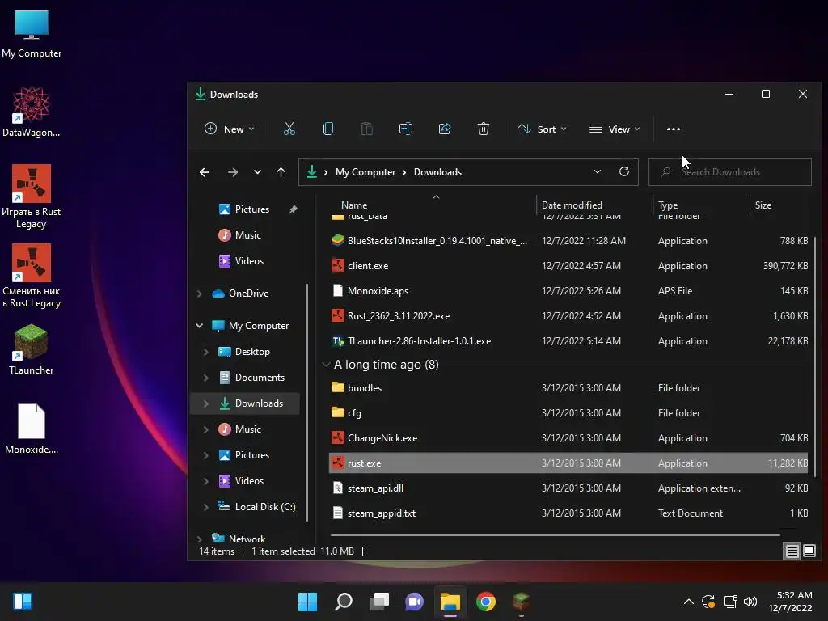
Task: Open recent locations dropdown arrow
Action: point(257,172)
